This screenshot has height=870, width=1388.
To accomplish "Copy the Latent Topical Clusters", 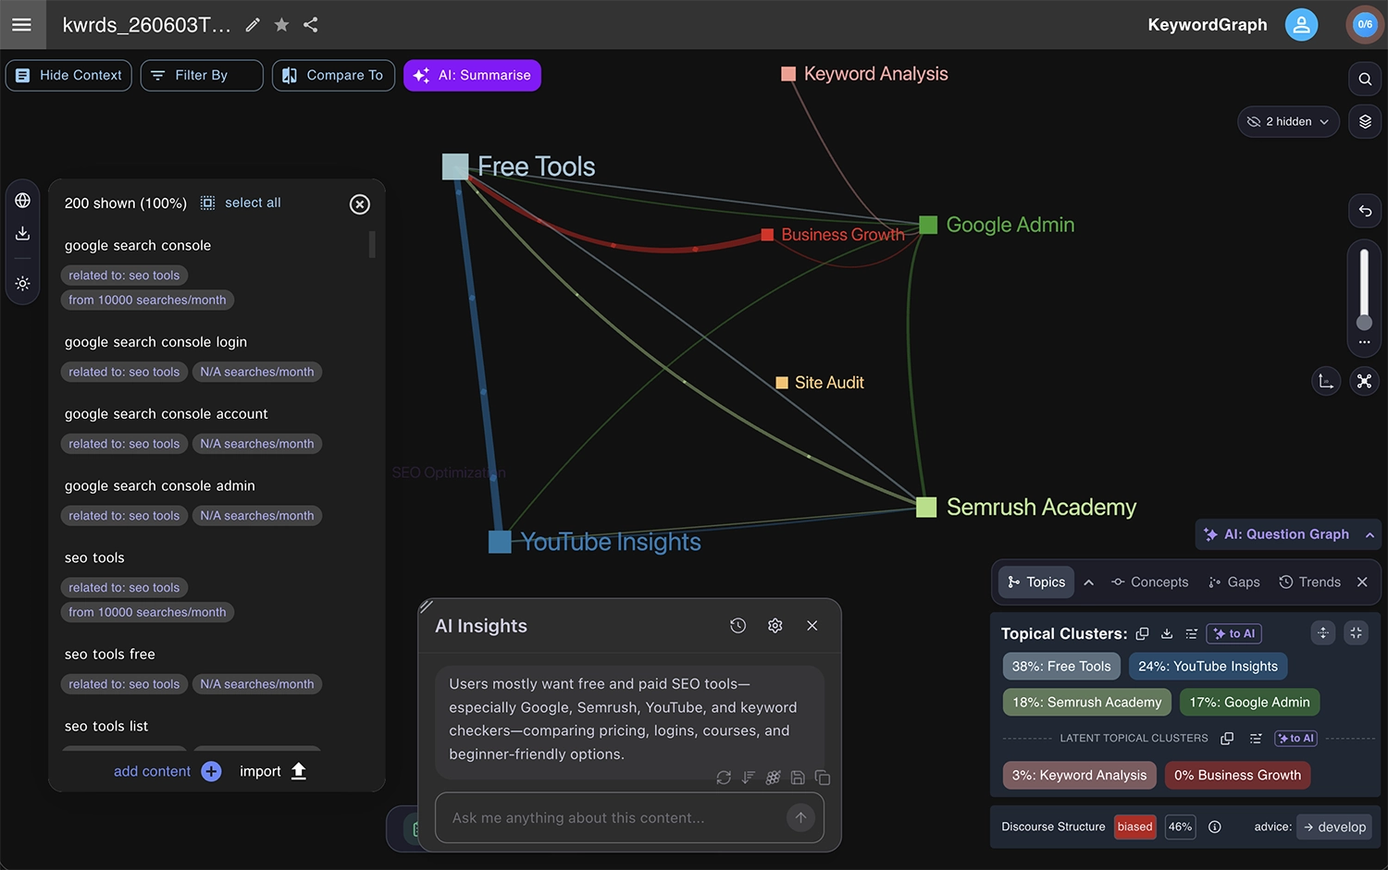I will [x=1227, y=739].
